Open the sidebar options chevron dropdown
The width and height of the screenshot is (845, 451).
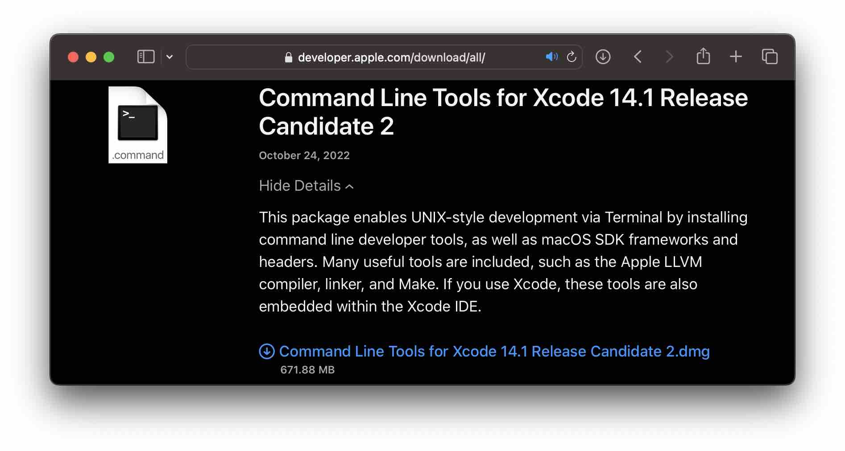[x=169, y=57]
